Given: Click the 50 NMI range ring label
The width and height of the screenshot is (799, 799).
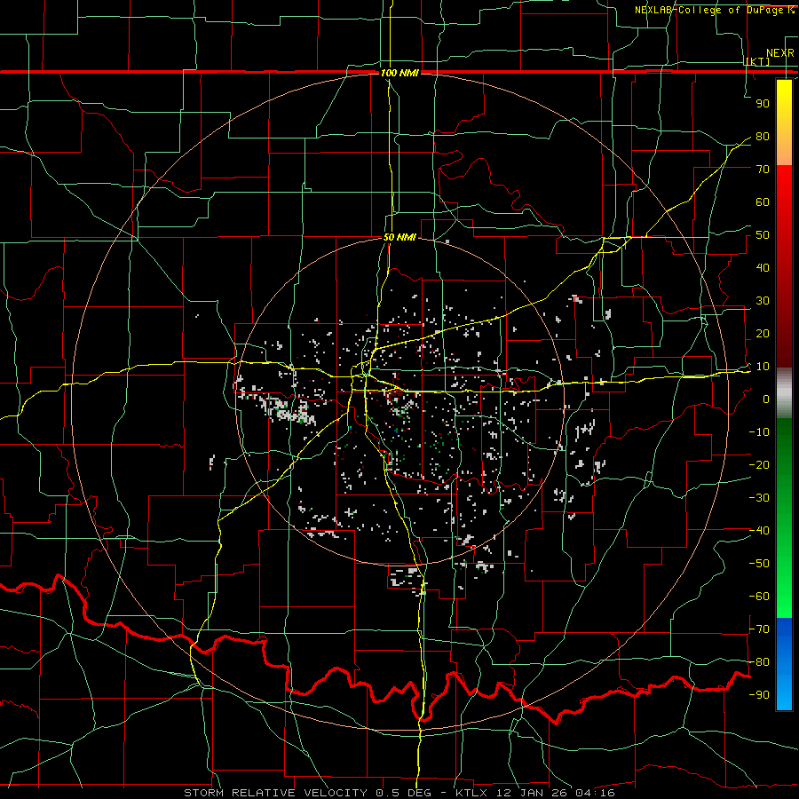Looking at the screenshot, I should 399,237.
